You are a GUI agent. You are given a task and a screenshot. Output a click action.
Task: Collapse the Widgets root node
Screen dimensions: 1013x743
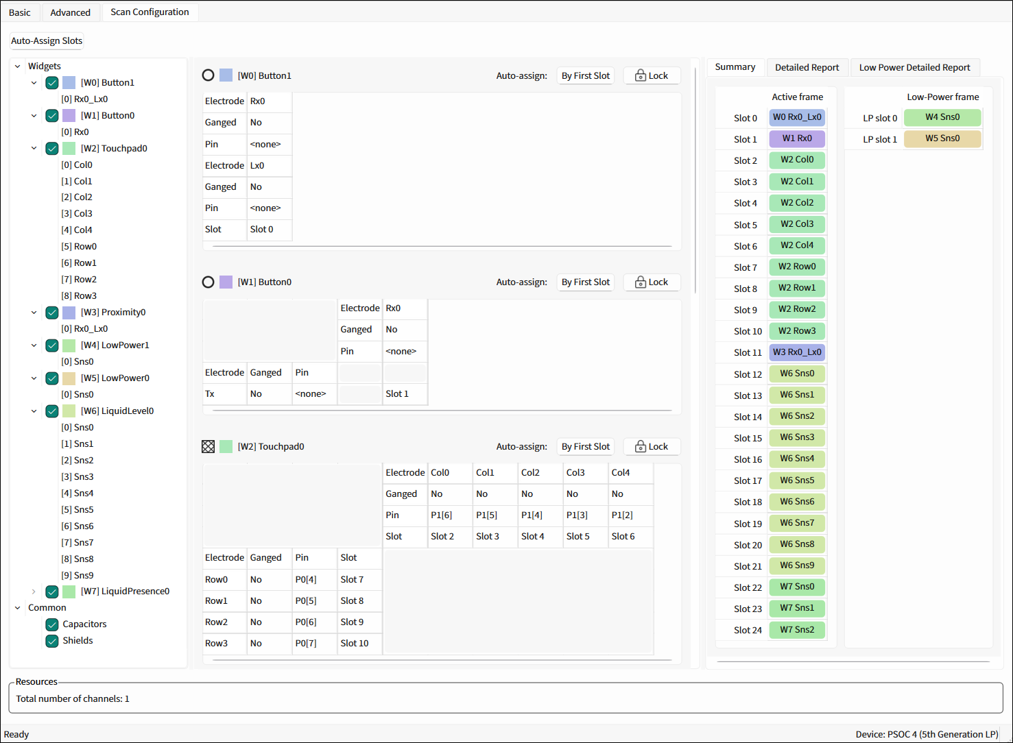[x=18, y=66]
